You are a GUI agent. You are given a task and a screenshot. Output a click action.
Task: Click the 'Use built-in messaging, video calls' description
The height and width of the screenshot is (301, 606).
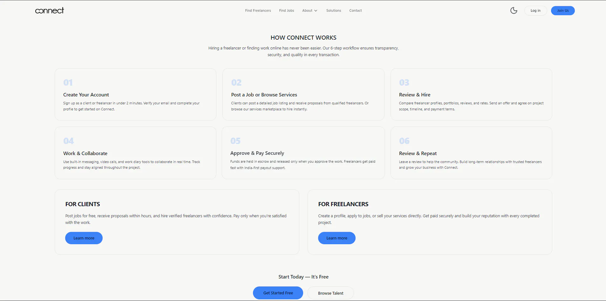click(132, 165)
